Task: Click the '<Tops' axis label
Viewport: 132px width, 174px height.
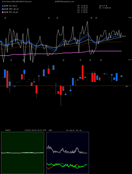Action: 130,18
